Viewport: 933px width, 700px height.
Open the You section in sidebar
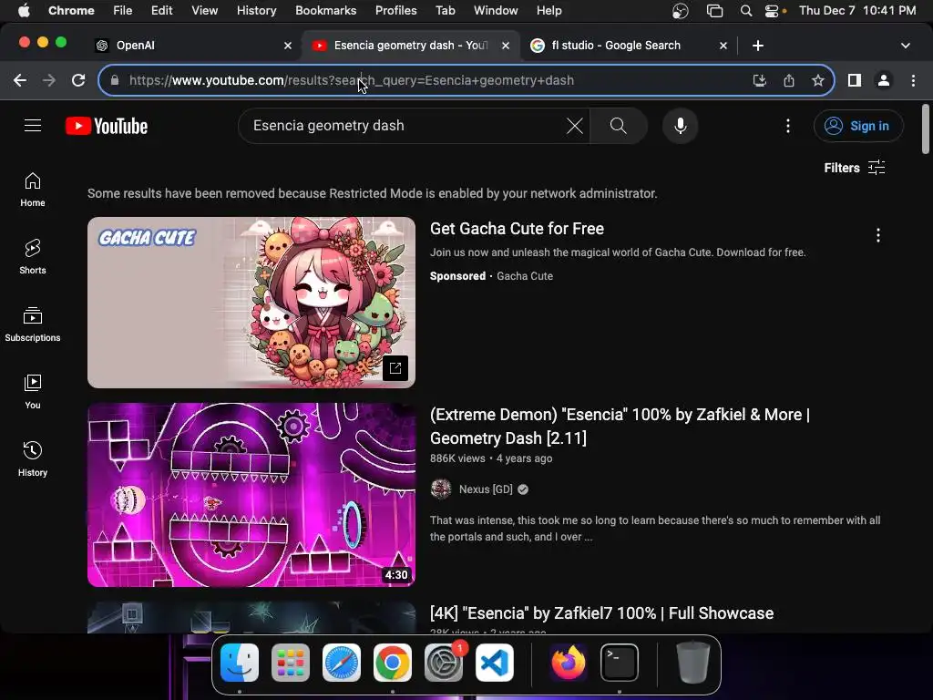pyautogui.click(x=33, y=392)
